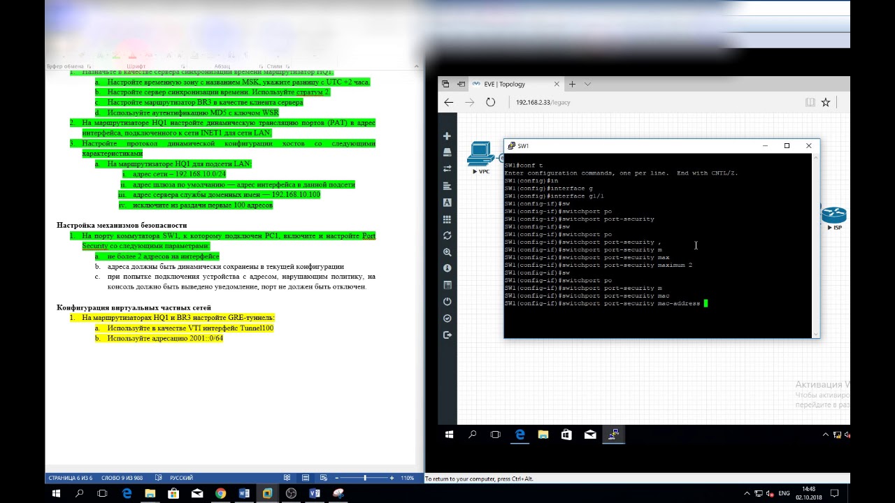Open the host notification center icon
895x503 pixels.
pyautogui.click(x=834, y=493)
